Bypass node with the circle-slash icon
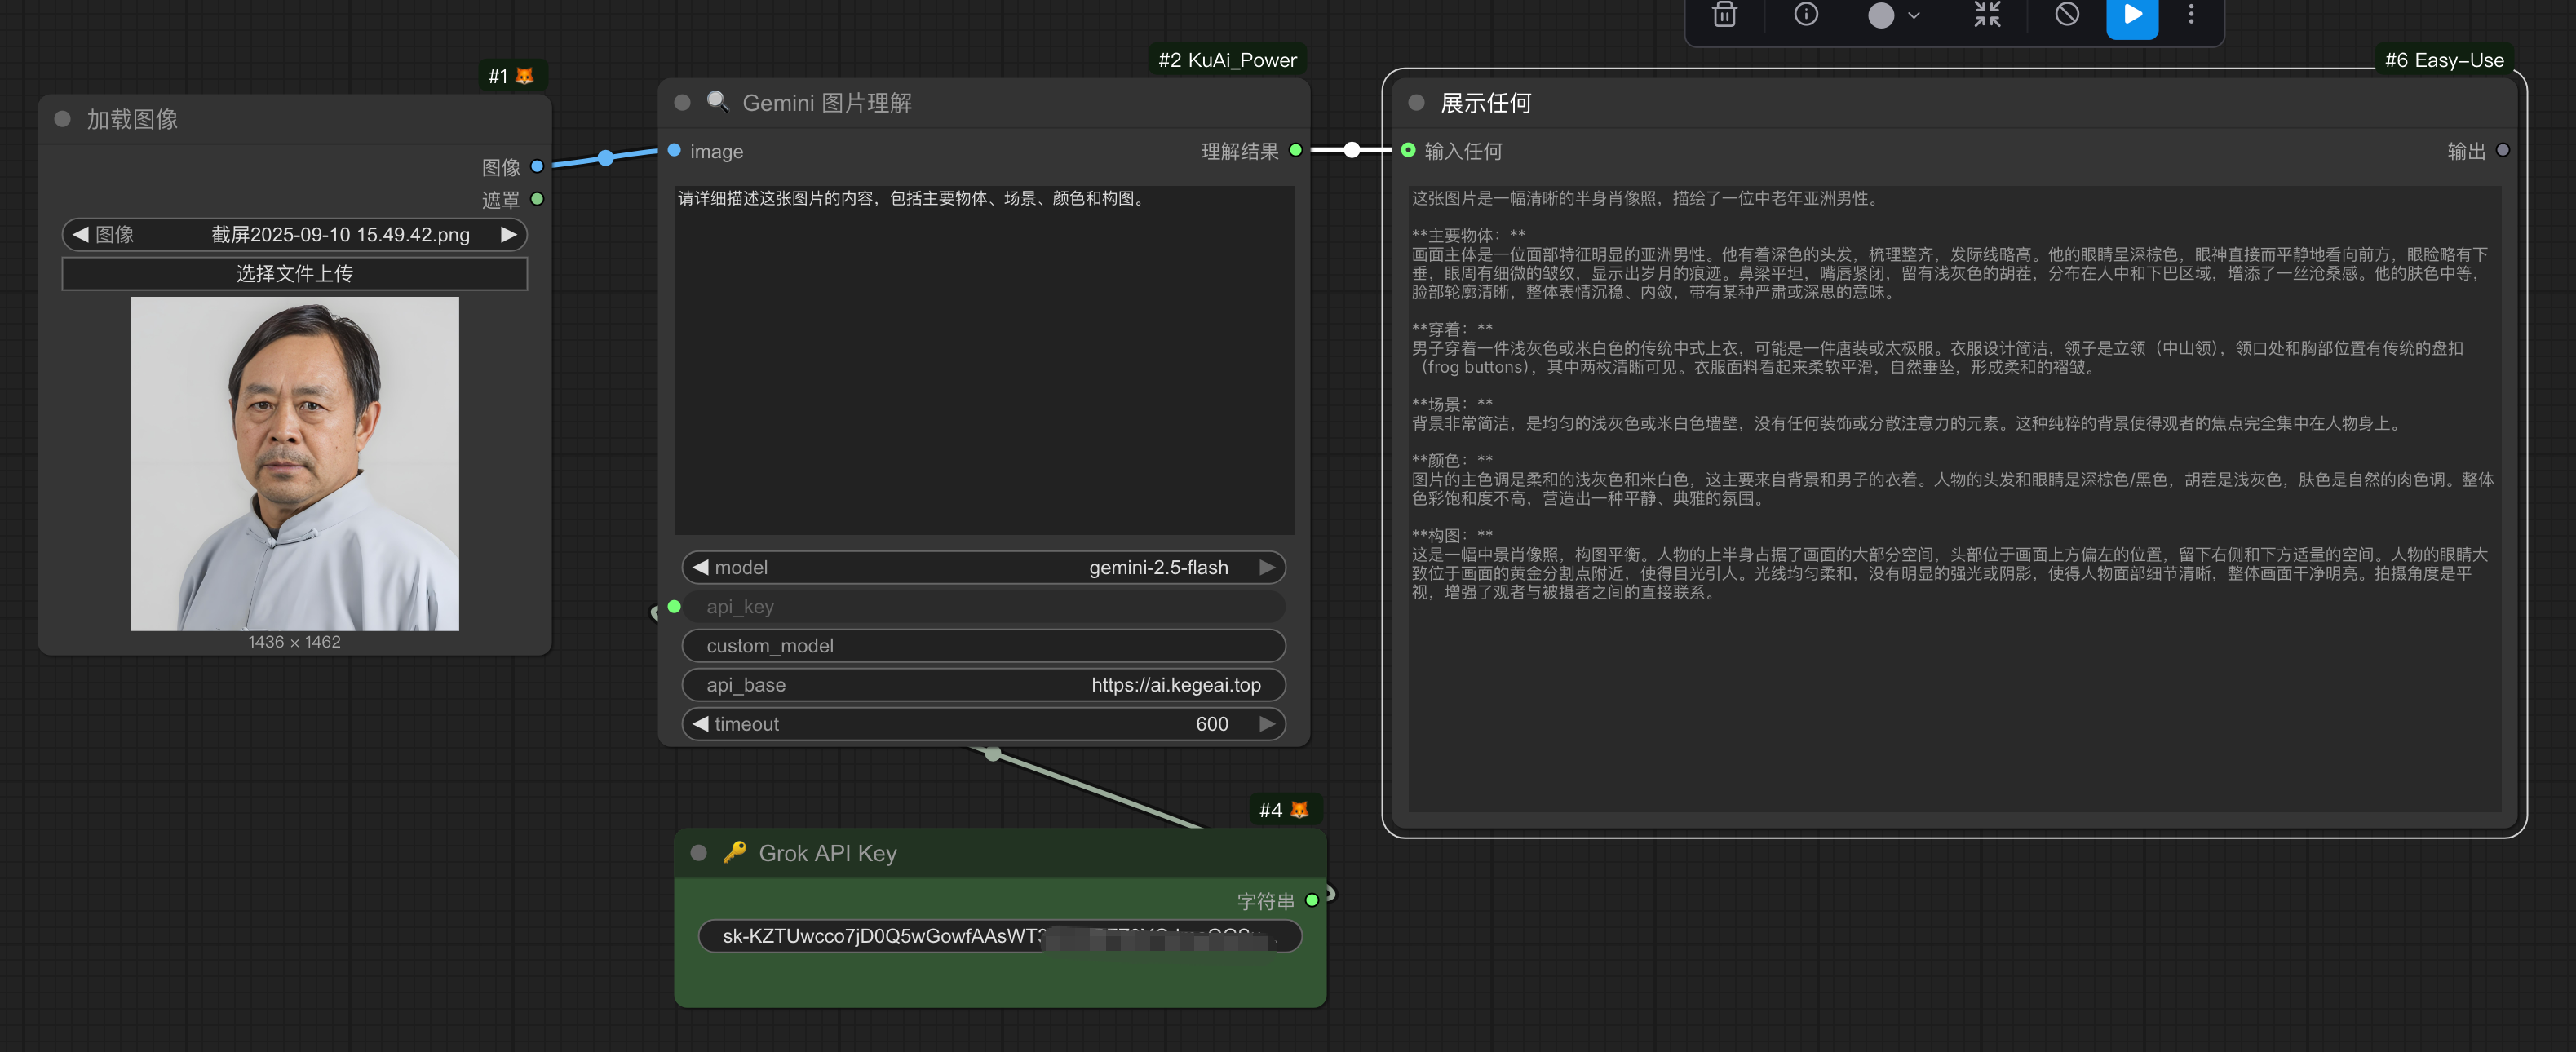 pyautogui.click(x=2067, y=14)
